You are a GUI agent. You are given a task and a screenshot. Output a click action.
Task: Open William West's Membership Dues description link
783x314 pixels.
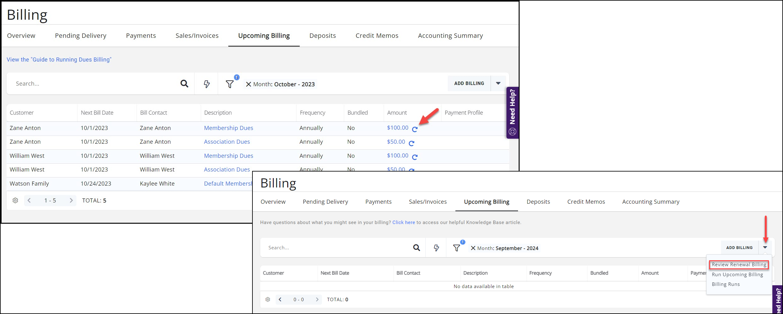(x=228, y=156)
